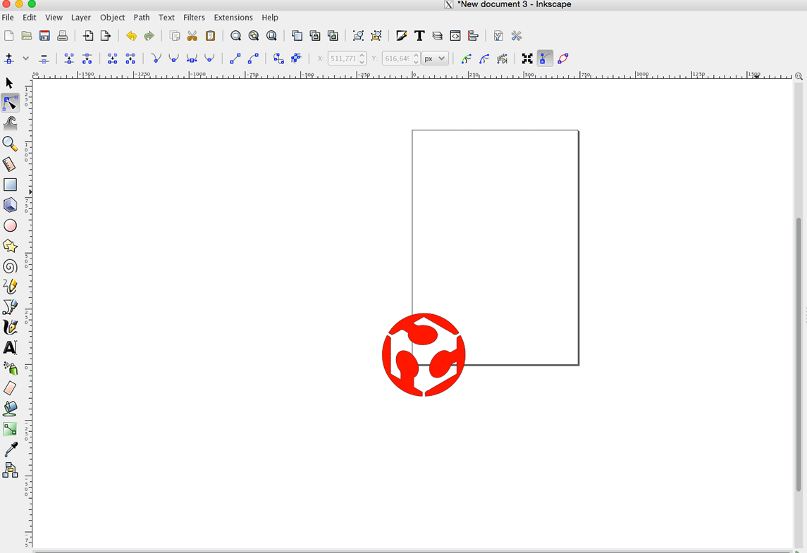Image resolution: width=807 pixels, height=553 pixels.
Task: Make selected nodes smooth
Action: pos(174,58)
